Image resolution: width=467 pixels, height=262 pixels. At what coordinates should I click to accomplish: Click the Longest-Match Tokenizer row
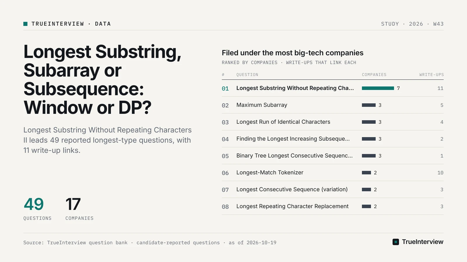pos(333,173)
